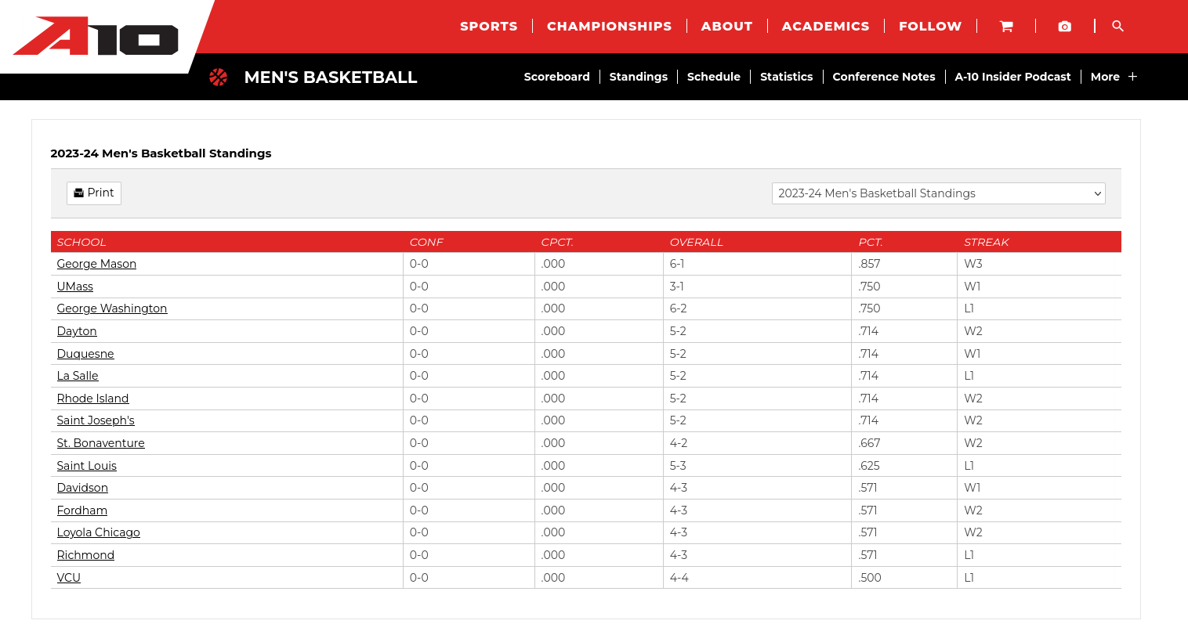Open the standings season dropdown
The height and width of the screenshot is (624, 1188).
click(939, 193)
